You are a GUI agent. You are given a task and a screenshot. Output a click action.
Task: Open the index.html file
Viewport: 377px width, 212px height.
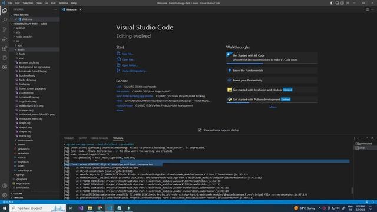(24, 153)
